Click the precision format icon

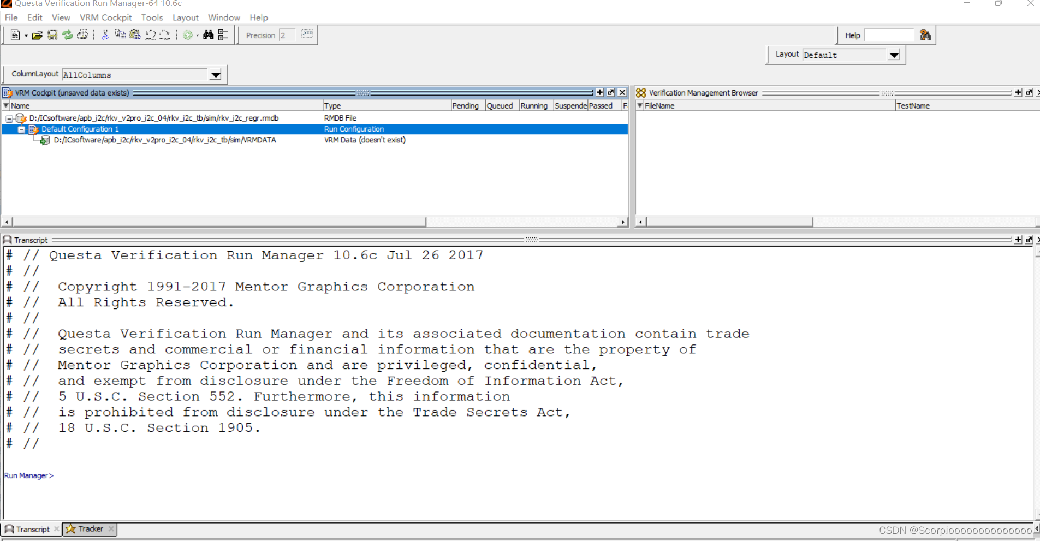tap(307, 34)
